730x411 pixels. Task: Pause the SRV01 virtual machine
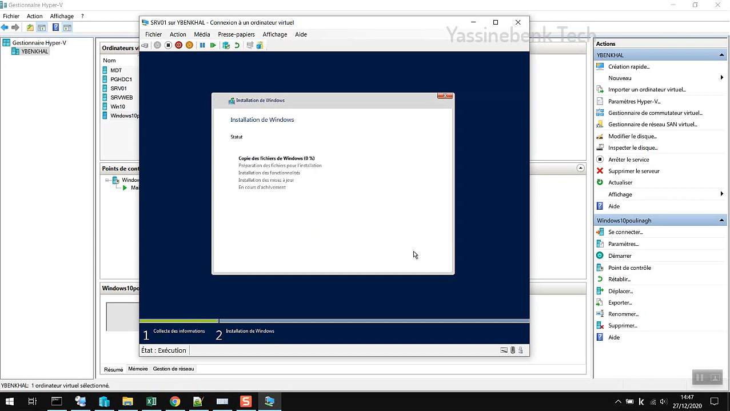point(202,45)
